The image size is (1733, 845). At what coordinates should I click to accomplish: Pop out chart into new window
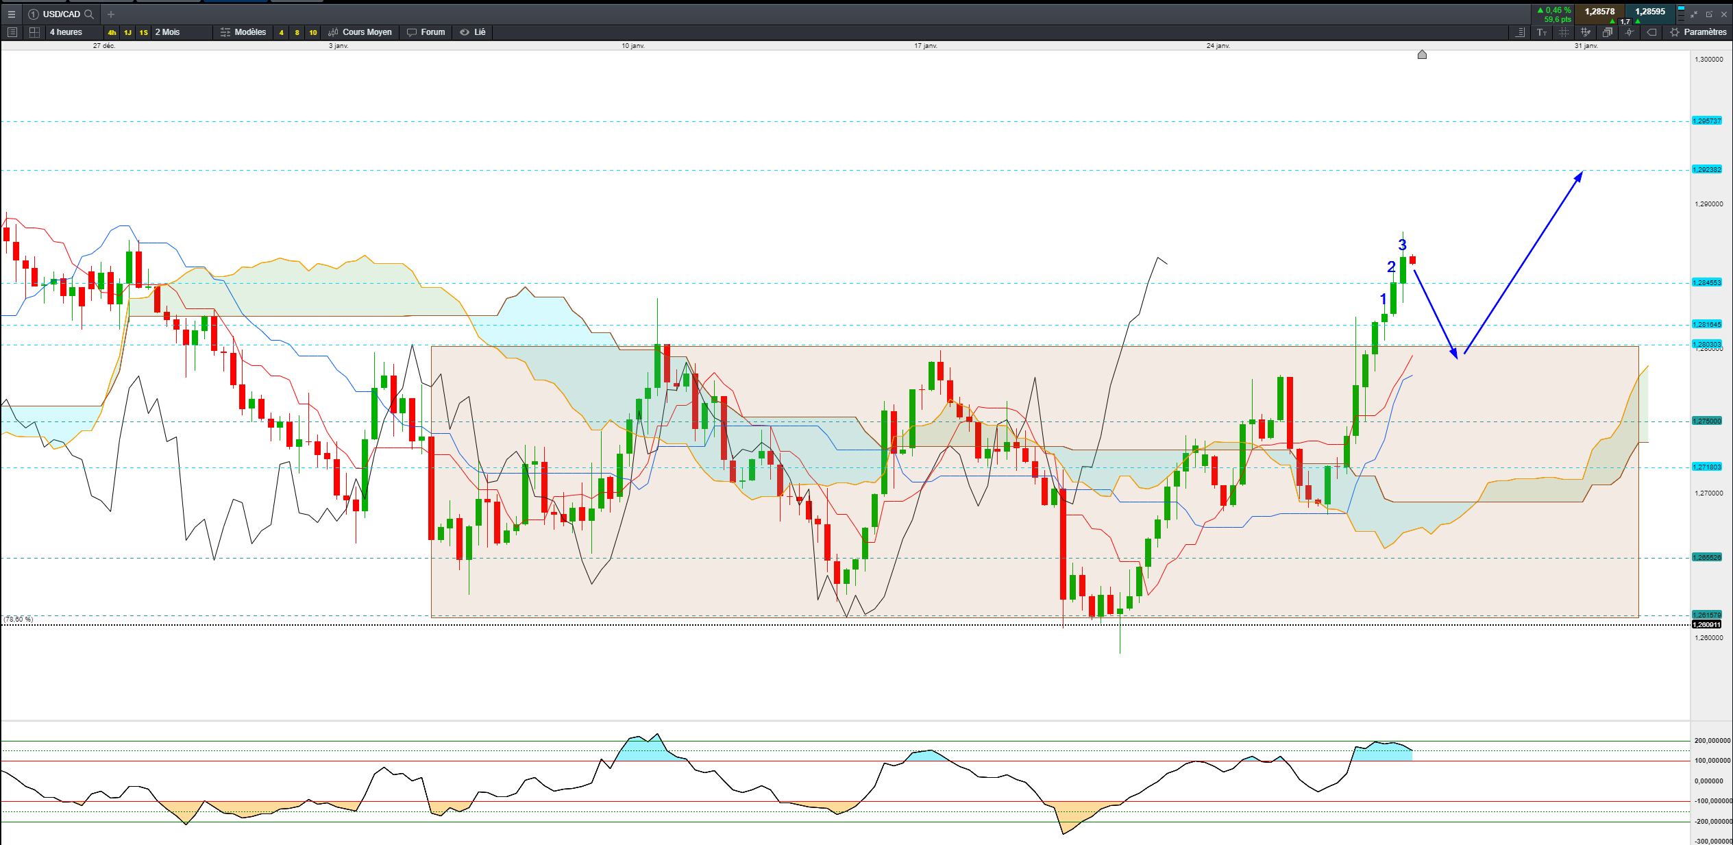pyautogui.click(x=1709, y=14)
